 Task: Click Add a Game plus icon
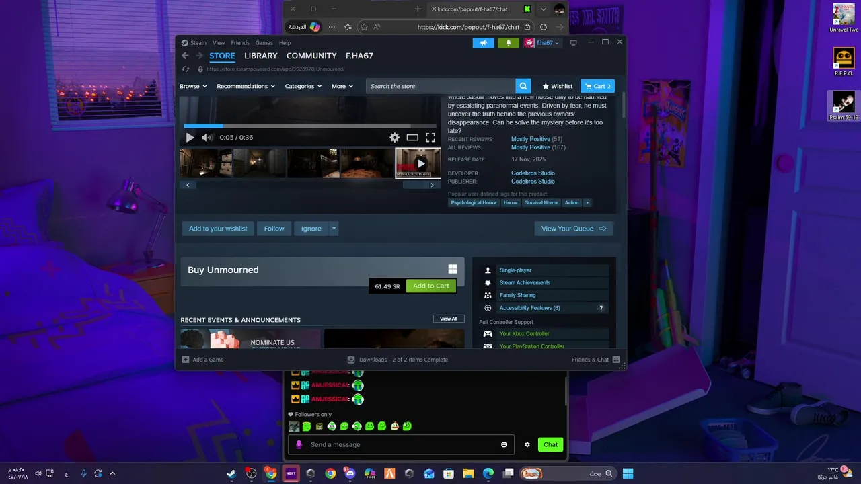[x=186, y=360]
